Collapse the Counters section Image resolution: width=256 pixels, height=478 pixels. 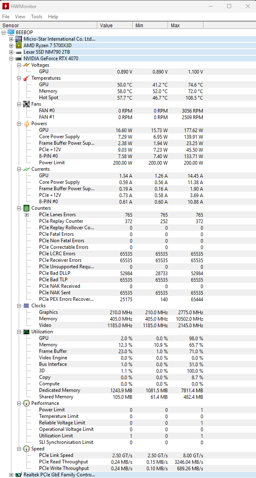[19, 208]
